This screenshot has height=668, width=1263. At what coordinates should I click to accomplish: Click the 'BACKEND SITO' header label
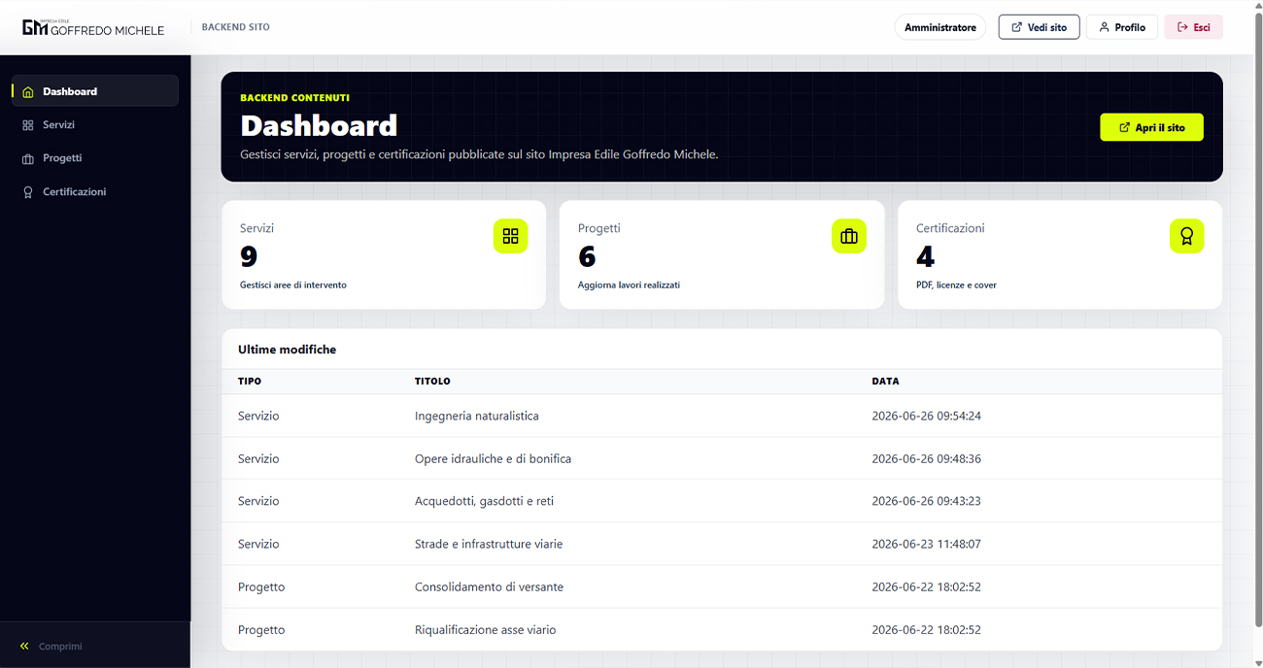click(236, 27)
